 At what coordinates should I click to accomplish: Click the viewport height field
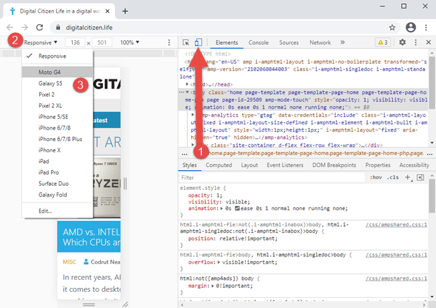[x=102, y=42]
